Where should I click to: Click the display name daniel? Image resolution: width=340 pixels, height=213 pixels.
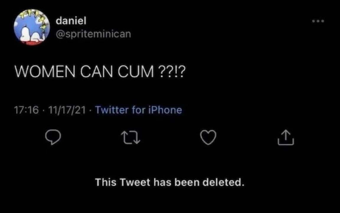71,21
